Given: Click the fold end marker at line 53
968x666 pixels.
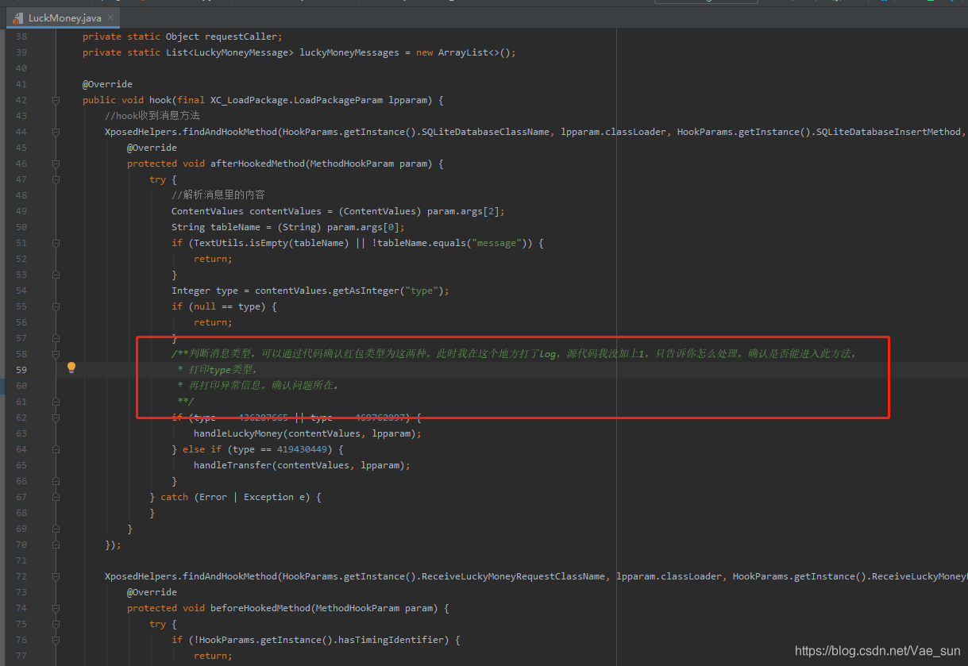Looking at the screenshot, I should pyautogui.click(x=56, y=275).
